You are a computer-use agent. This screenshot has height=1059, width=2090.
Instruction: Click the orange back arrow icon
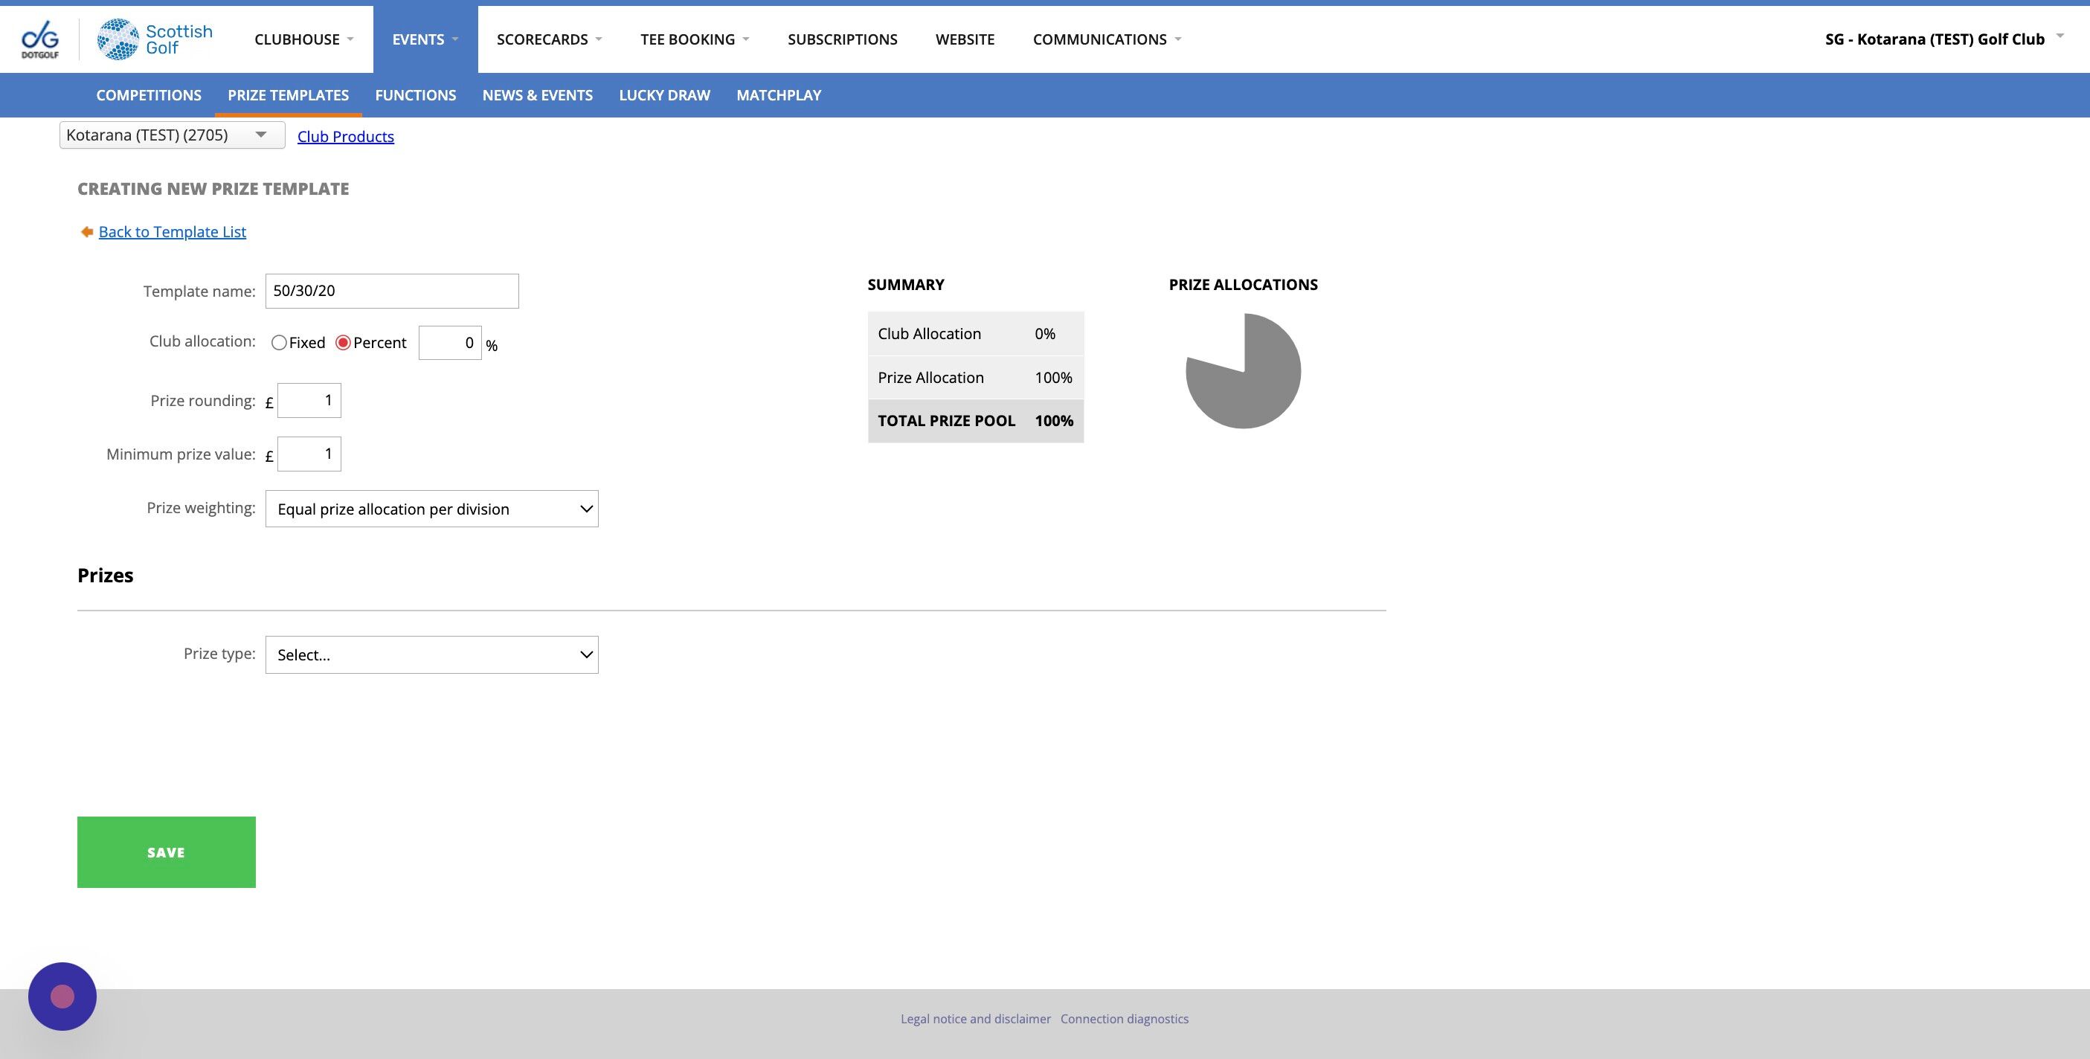point(87,232)
